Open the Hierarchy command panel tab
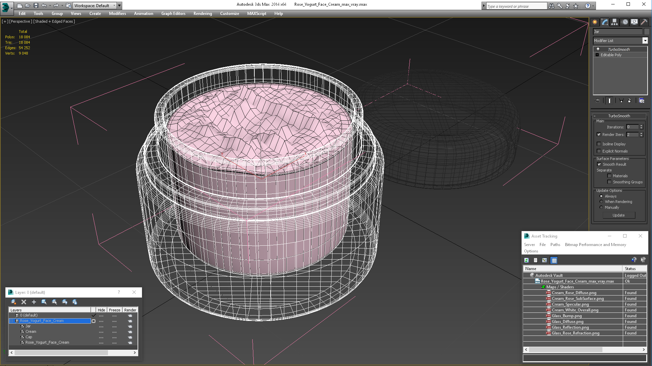The image size is (652, 366). (x=614, y=22)
